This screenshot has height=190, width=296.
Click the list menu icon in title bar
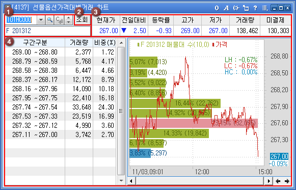click(265, 8)
